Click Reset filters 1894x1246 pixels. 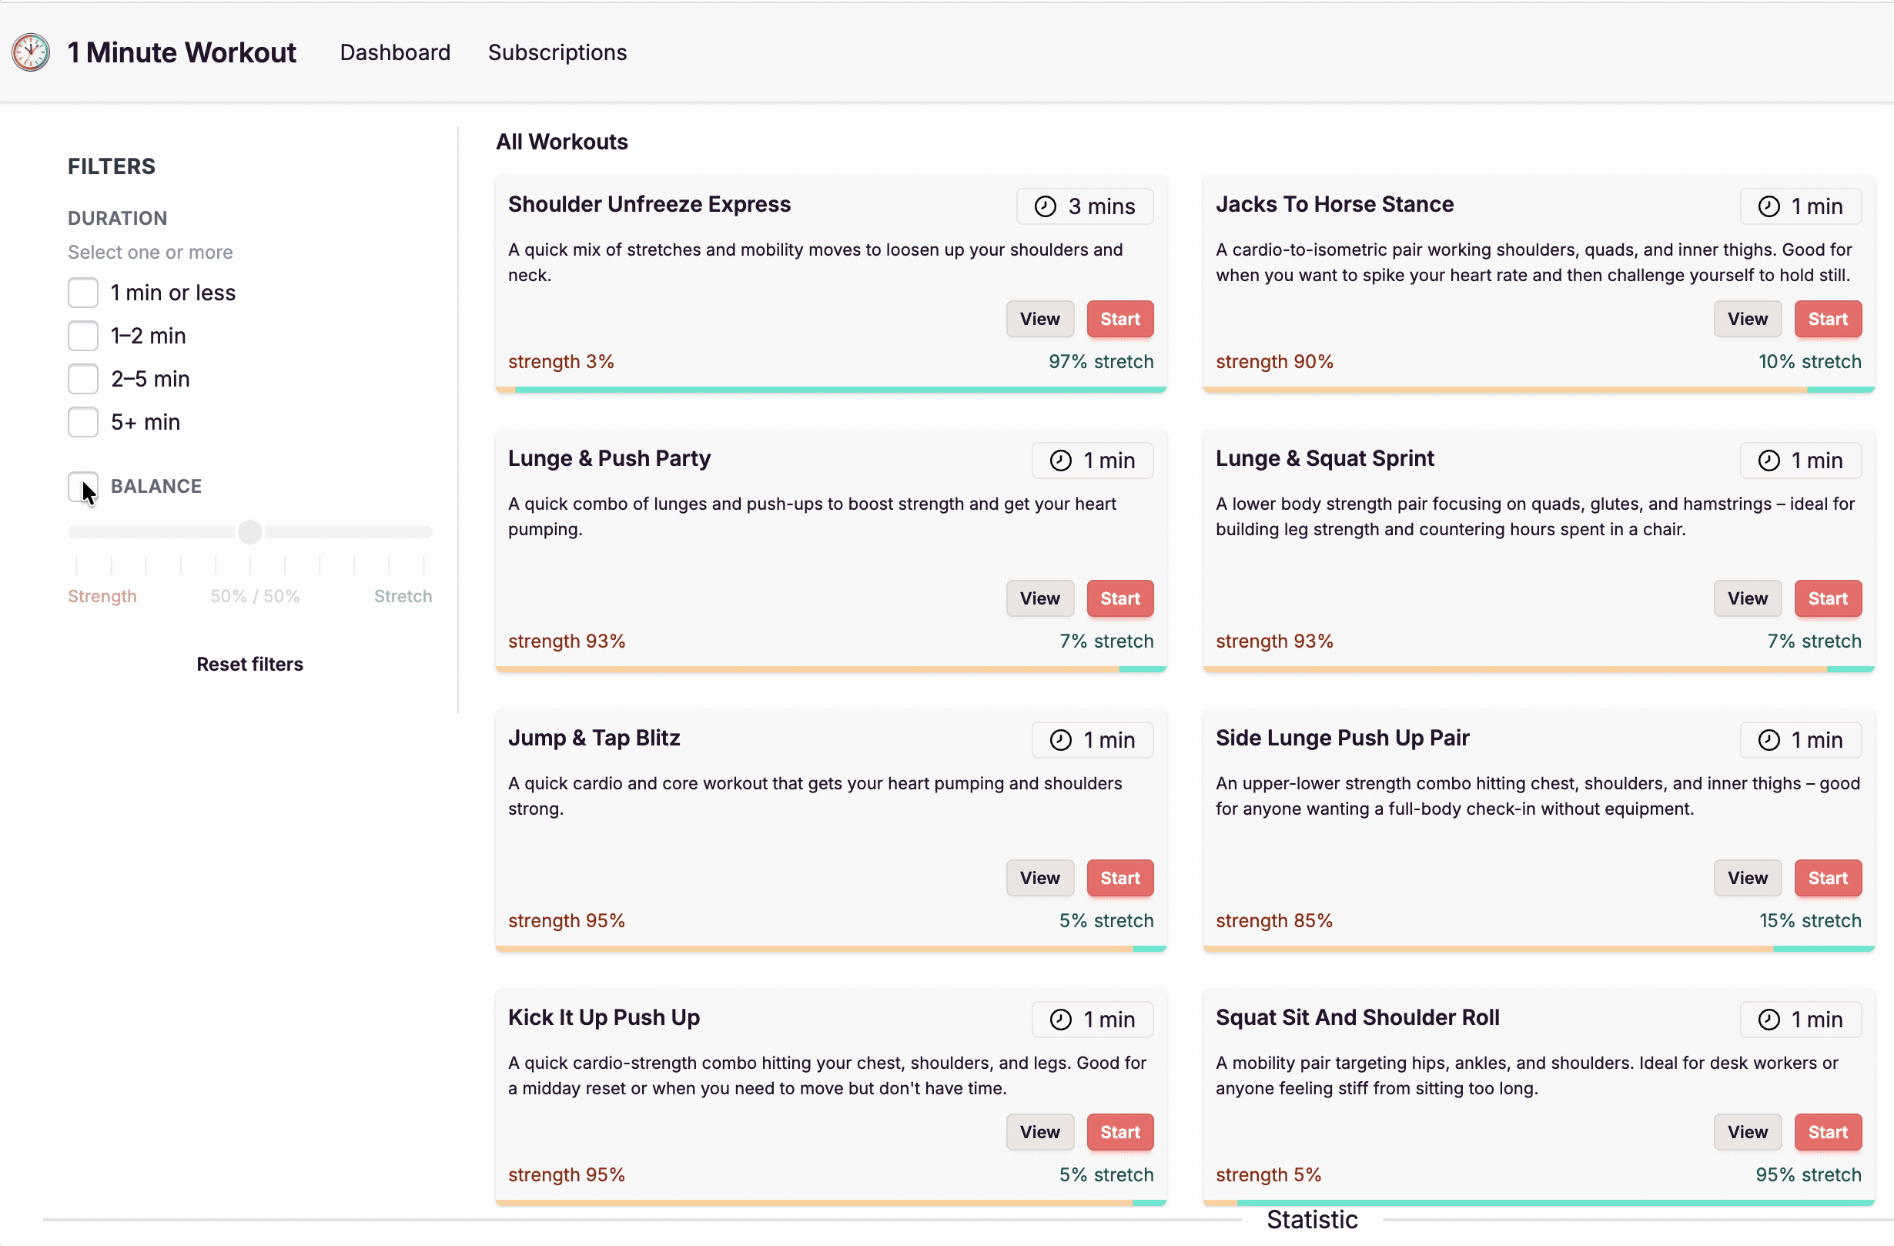(x=250, y=664)
